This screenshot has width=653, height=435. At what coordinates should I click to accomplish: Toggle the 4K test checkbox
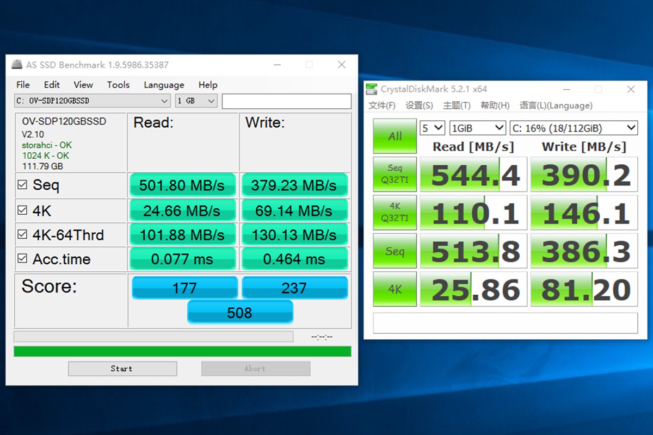click(22, 210)
